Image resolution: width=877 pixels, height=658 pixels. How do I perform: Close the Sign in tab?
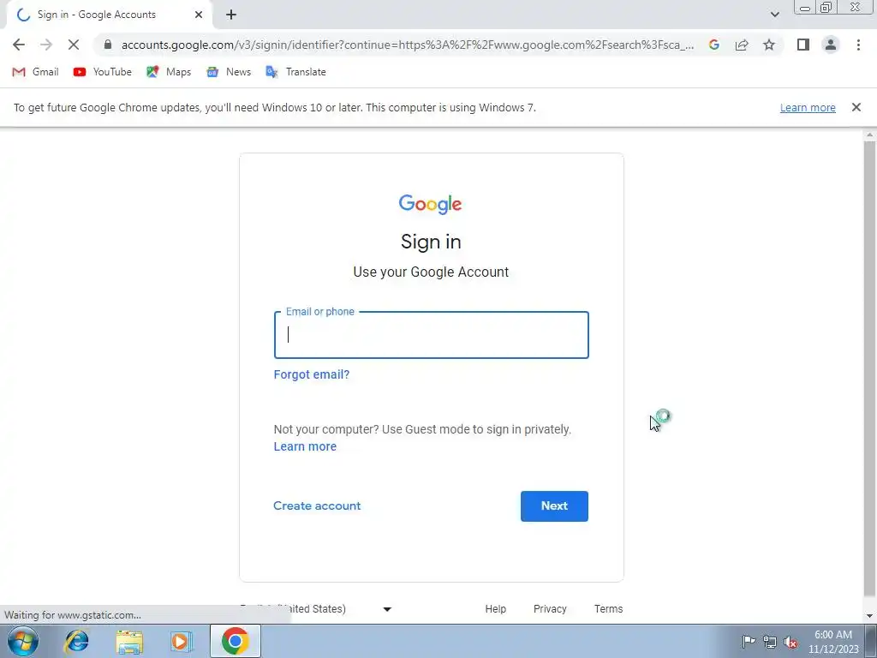click(x=199, y=15)
